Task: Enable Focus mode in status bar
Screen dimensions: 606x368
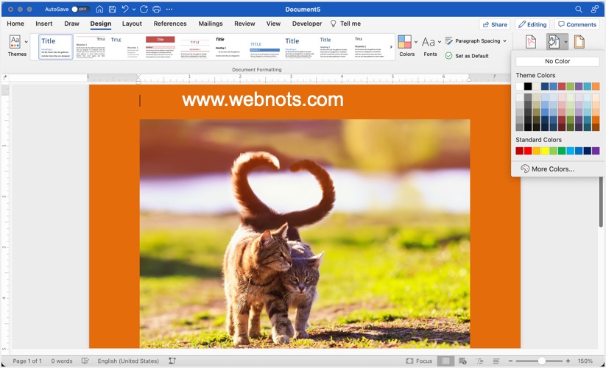Action: [419, 361]
